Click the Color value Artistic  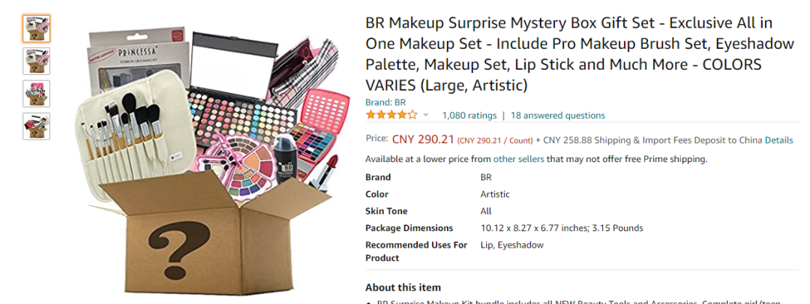(x=495, y=194)
